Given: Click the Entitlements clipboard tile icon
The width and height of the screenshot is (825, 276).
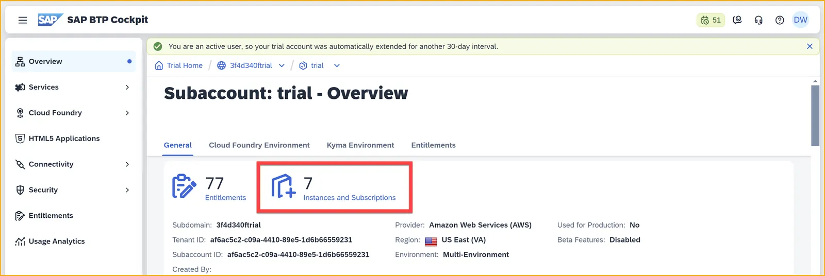Looking at the screenshot, I should click(184, 186).
